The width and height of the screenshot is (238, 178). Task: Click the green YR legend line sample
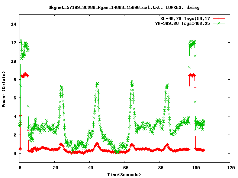219,23
